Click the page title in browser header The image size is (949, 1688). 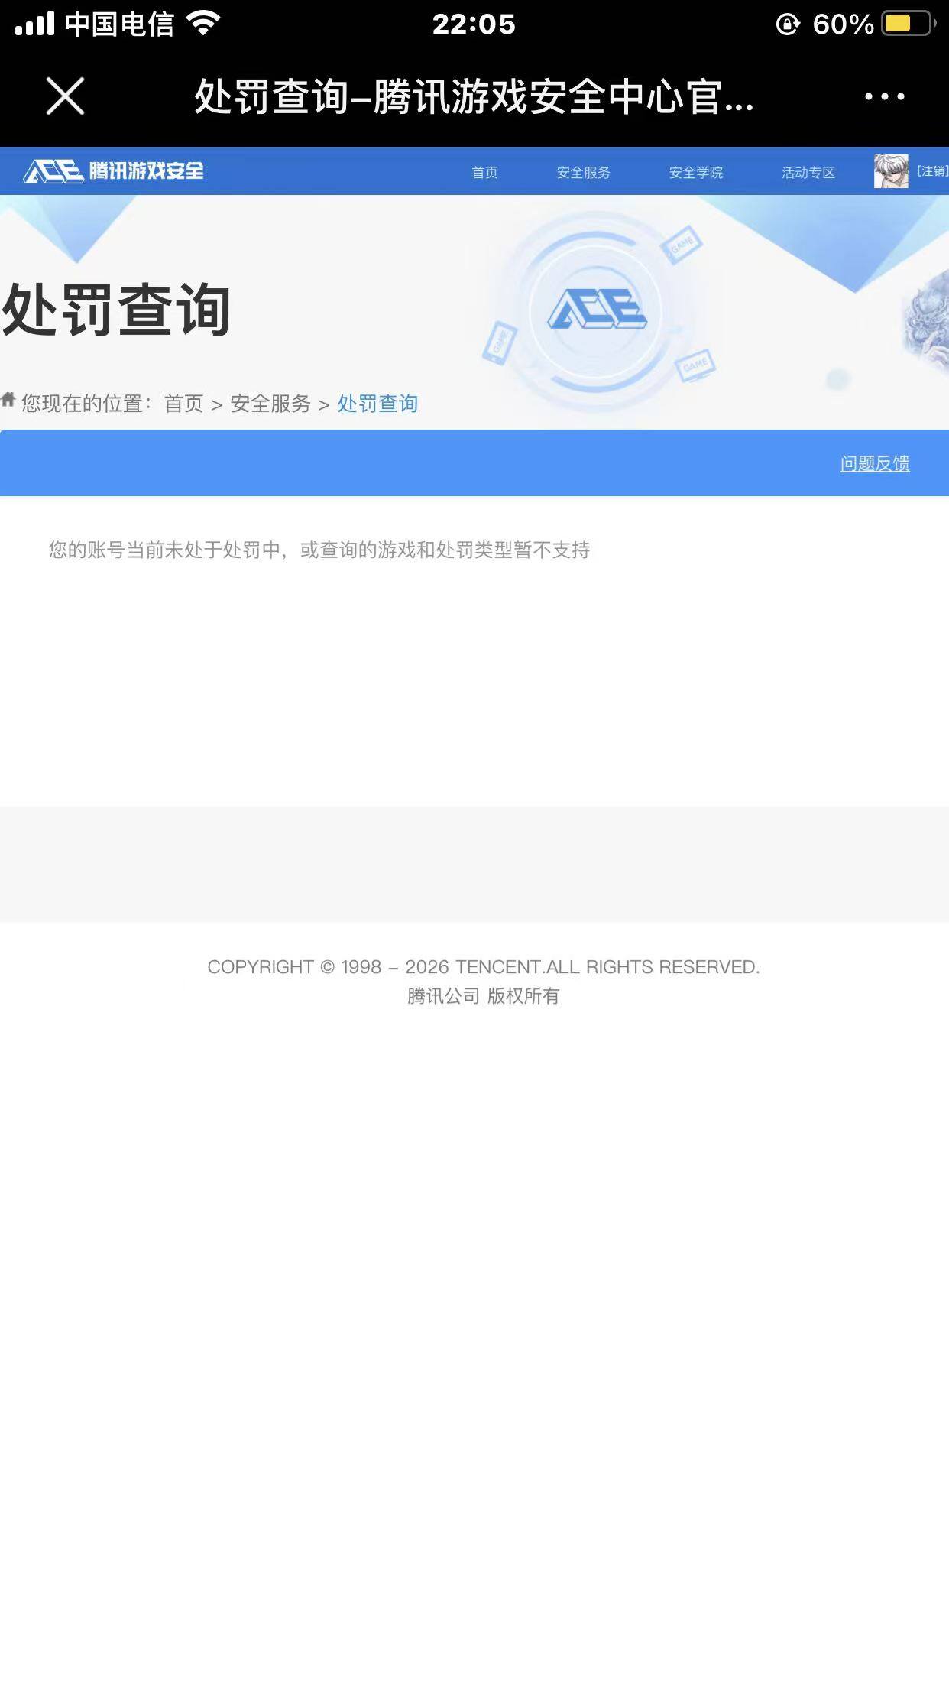(x=474, y=97)
